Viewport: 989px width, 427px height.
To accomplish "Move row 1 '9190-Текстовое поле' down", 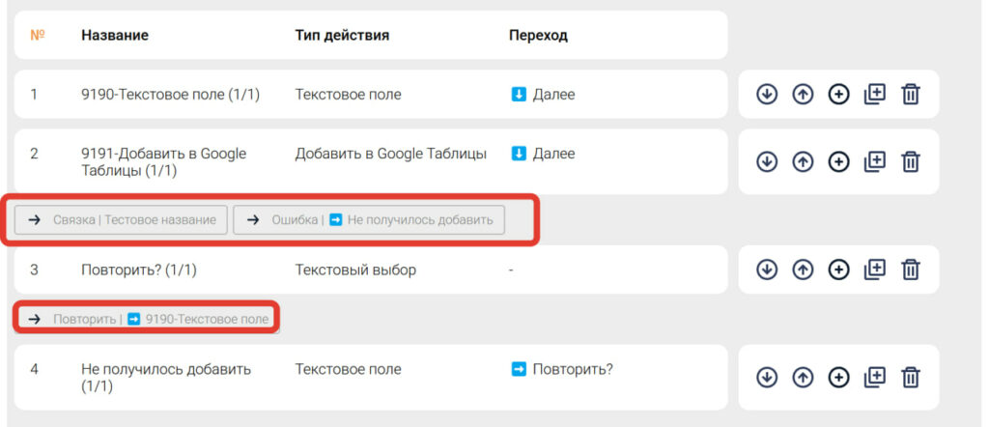I will tap(766, 95).
